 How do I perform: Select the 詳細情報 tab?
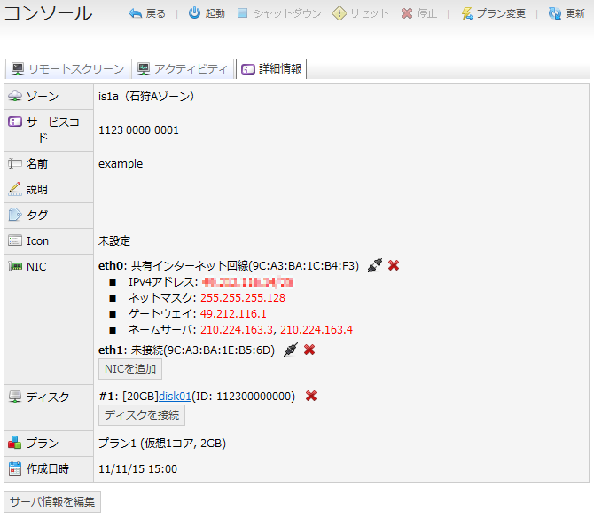pos(271,68)
